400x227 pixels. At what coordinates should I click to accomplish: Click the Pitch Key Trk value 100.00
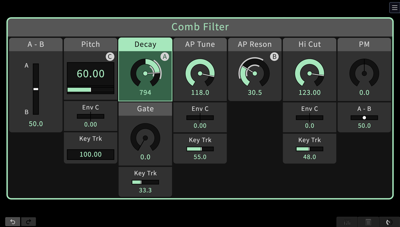(91, 154)
